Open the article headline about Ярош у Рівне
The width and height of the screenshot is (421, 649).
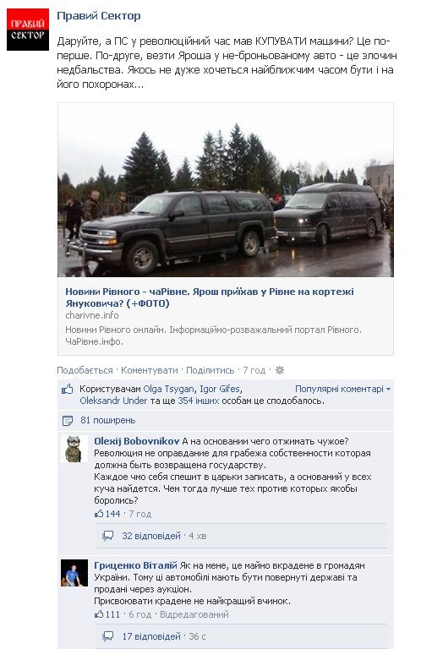(210, 297)
